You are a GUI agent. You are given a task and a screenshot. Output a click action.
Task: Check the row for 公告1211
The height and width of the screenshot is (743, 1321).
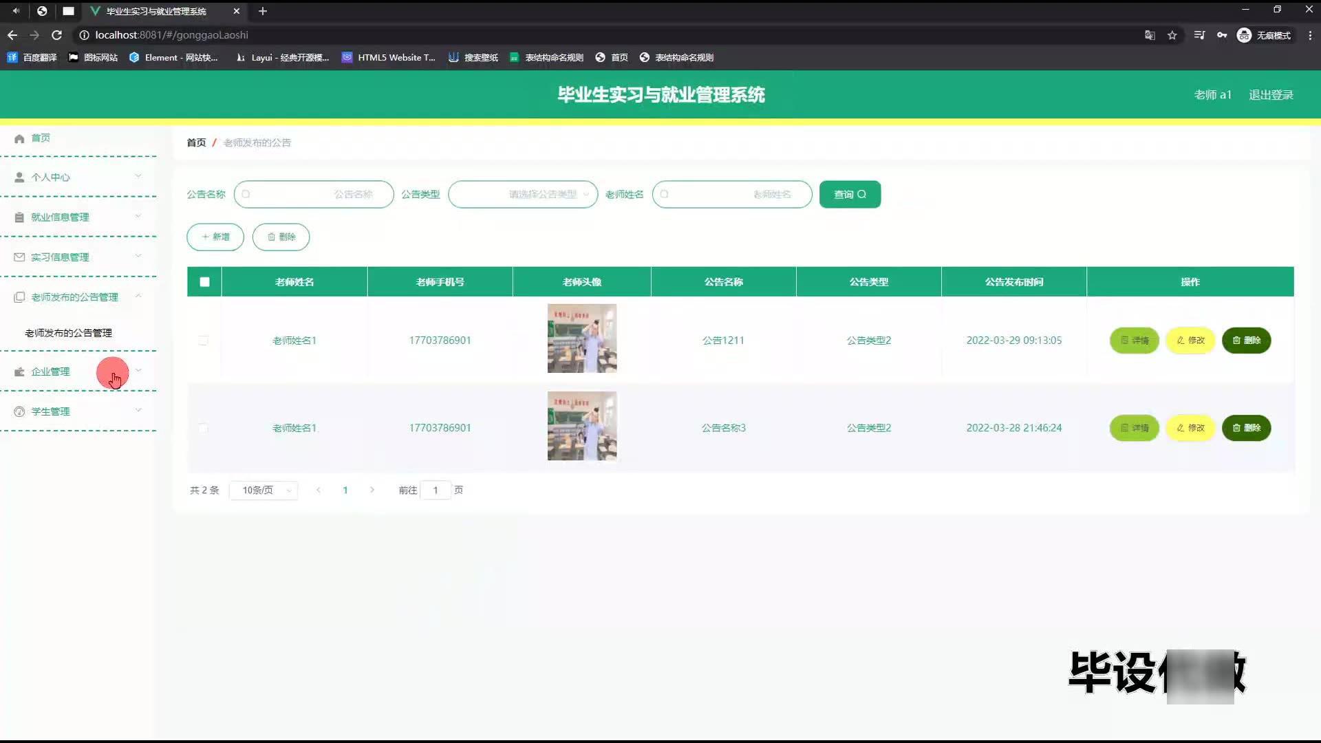(x=203, y=341)
